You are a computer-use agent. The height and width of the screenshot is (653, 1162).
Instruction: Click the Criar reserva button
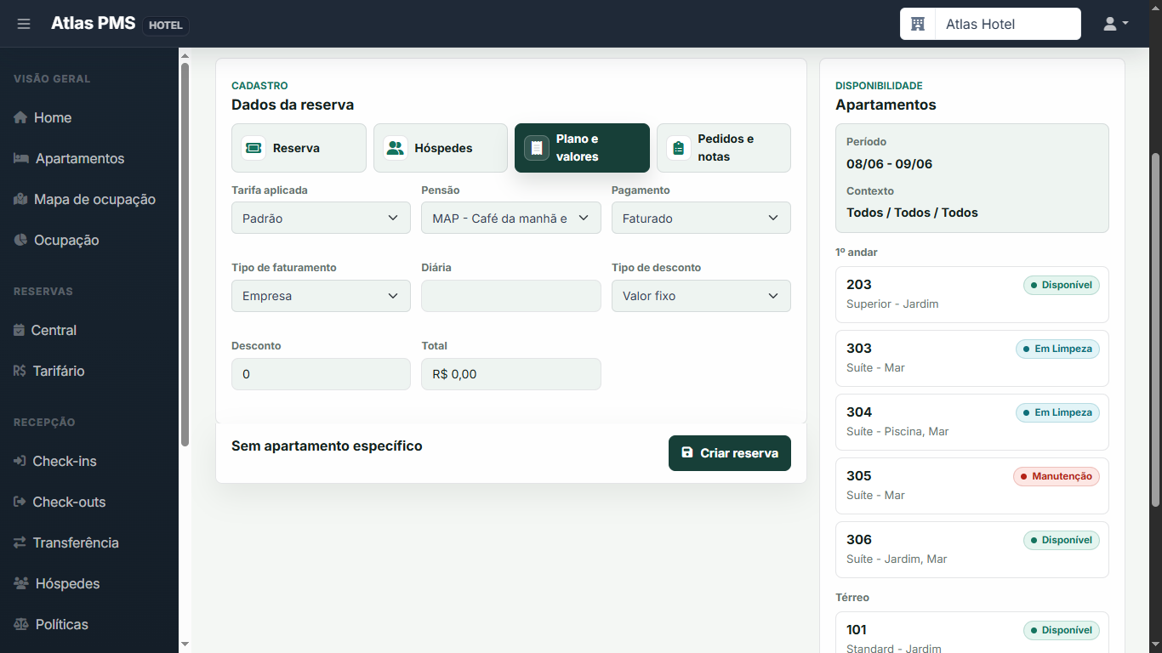pos(730,453)
